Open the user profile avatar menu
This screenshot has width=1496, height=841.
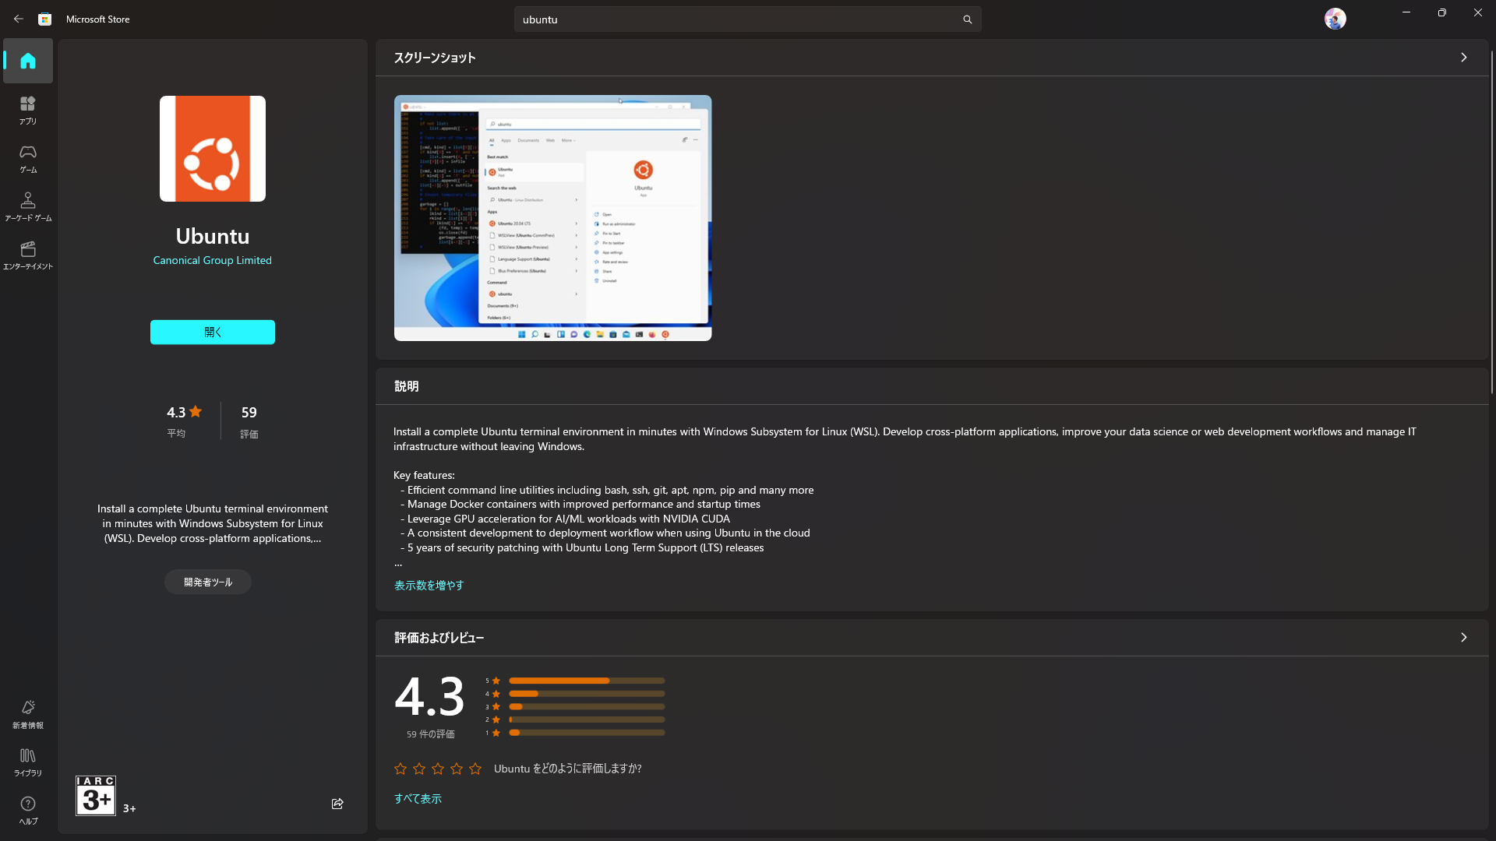[x=1335, y=19]
